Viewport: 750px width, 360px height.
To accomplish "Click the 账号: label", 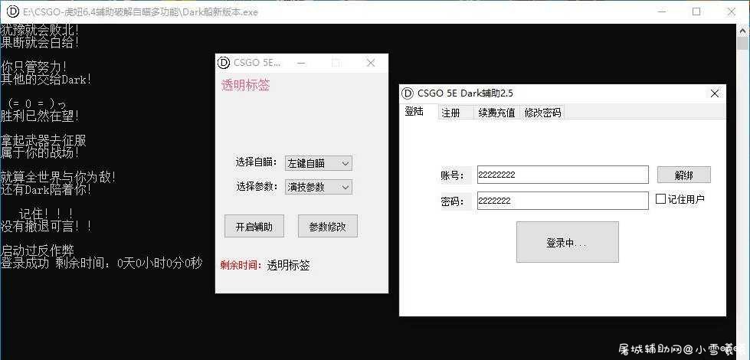I will pyautogui.click(x=452, y=175).
